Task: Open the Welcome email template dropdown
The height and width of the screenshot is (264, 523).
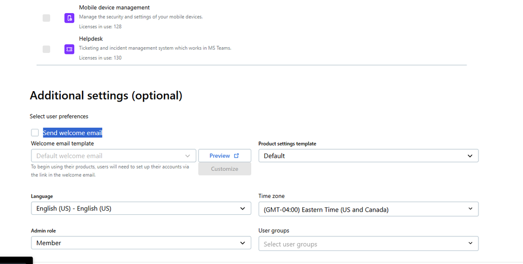Action: 113,156
